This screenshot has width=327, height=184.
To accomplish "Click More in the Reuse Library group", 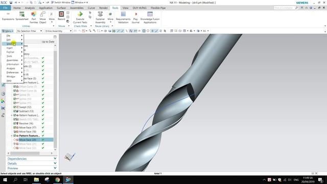I will click(x=110, y=17).
